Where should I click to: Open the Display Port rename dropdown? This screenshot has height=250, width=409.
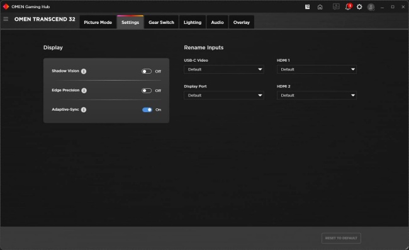(x=224, y=96)
